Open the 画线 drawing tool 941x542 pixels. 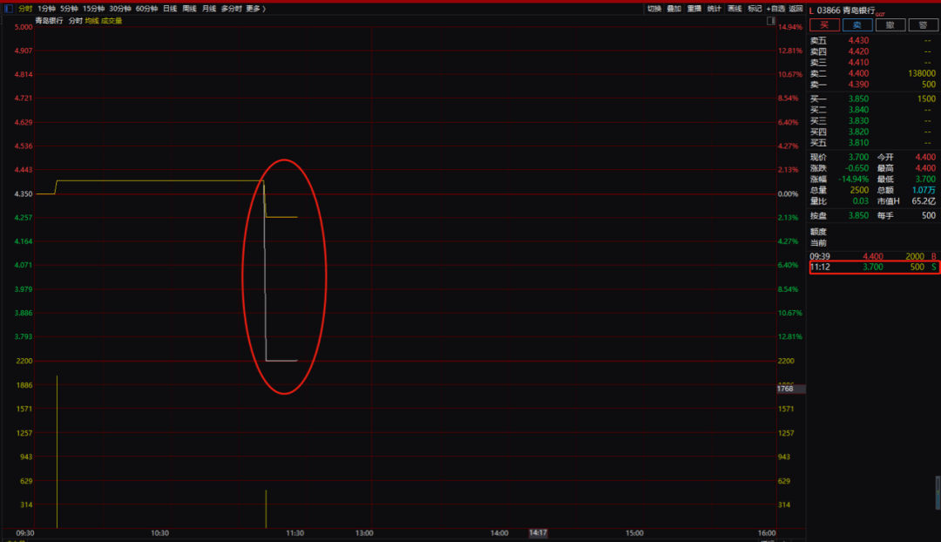click(x=735, y=9)
